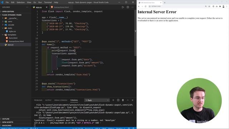Open the Run menu
This screenshot has width=229, height=129.
(40, 3)
